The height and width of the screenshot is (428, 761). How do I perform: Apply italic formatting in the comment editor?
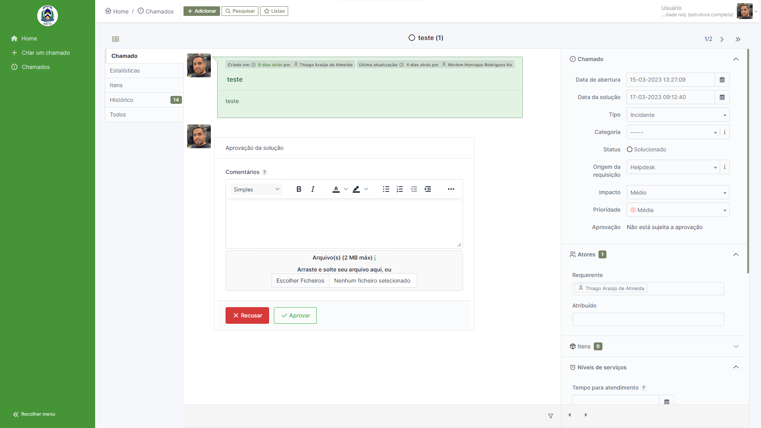coord(313,189)
